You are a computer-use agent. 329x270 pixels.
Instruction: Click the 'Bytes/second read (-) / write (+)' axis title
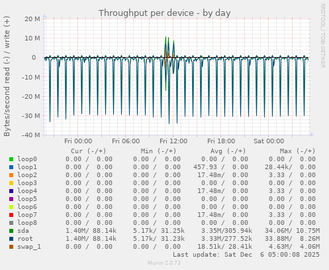click(x=7, y=76)
